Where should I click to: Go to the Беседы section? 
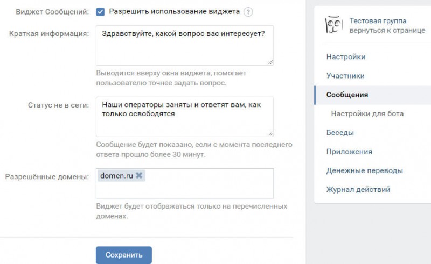pos(340,133)
